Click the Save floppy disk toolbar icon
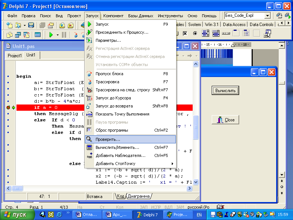Viewport: 293px width, 220px height. click(31, 25)
